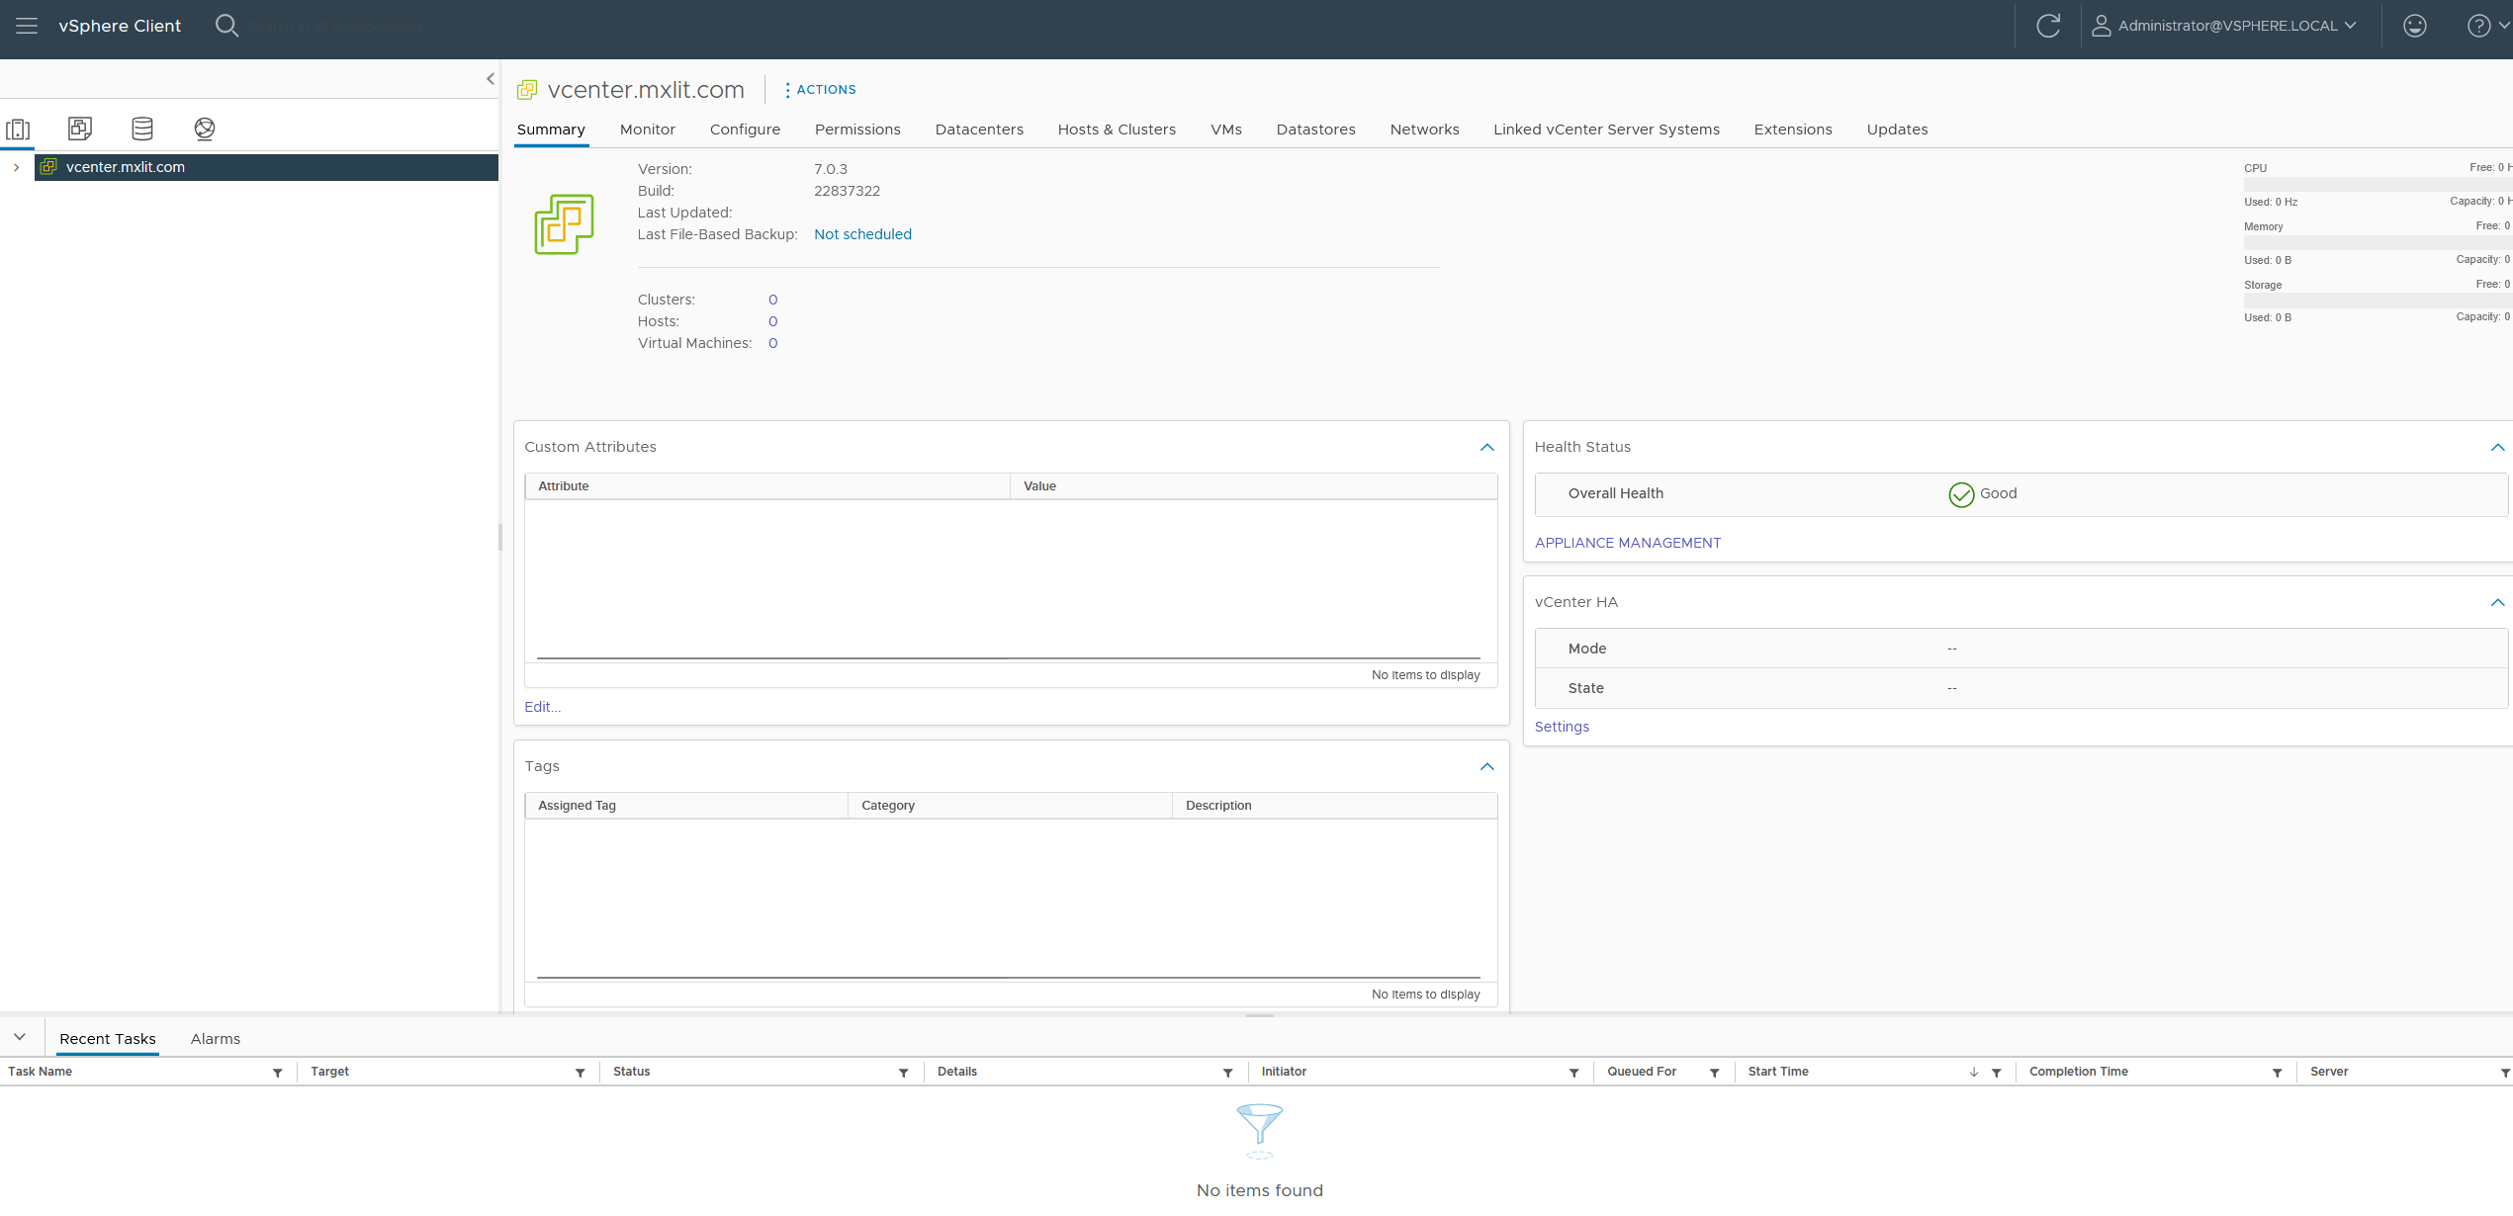Screen dimensions: 2513x1216
Task: Collapse the Recent Tasks bottom panel
Action: pos(20,1037)
